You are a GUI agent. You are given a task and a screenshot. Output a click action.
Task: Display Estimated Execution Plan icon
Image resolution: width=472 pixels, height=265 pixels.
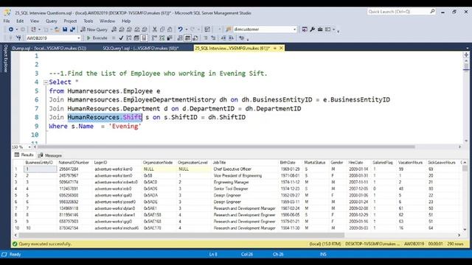pos(128,38)
